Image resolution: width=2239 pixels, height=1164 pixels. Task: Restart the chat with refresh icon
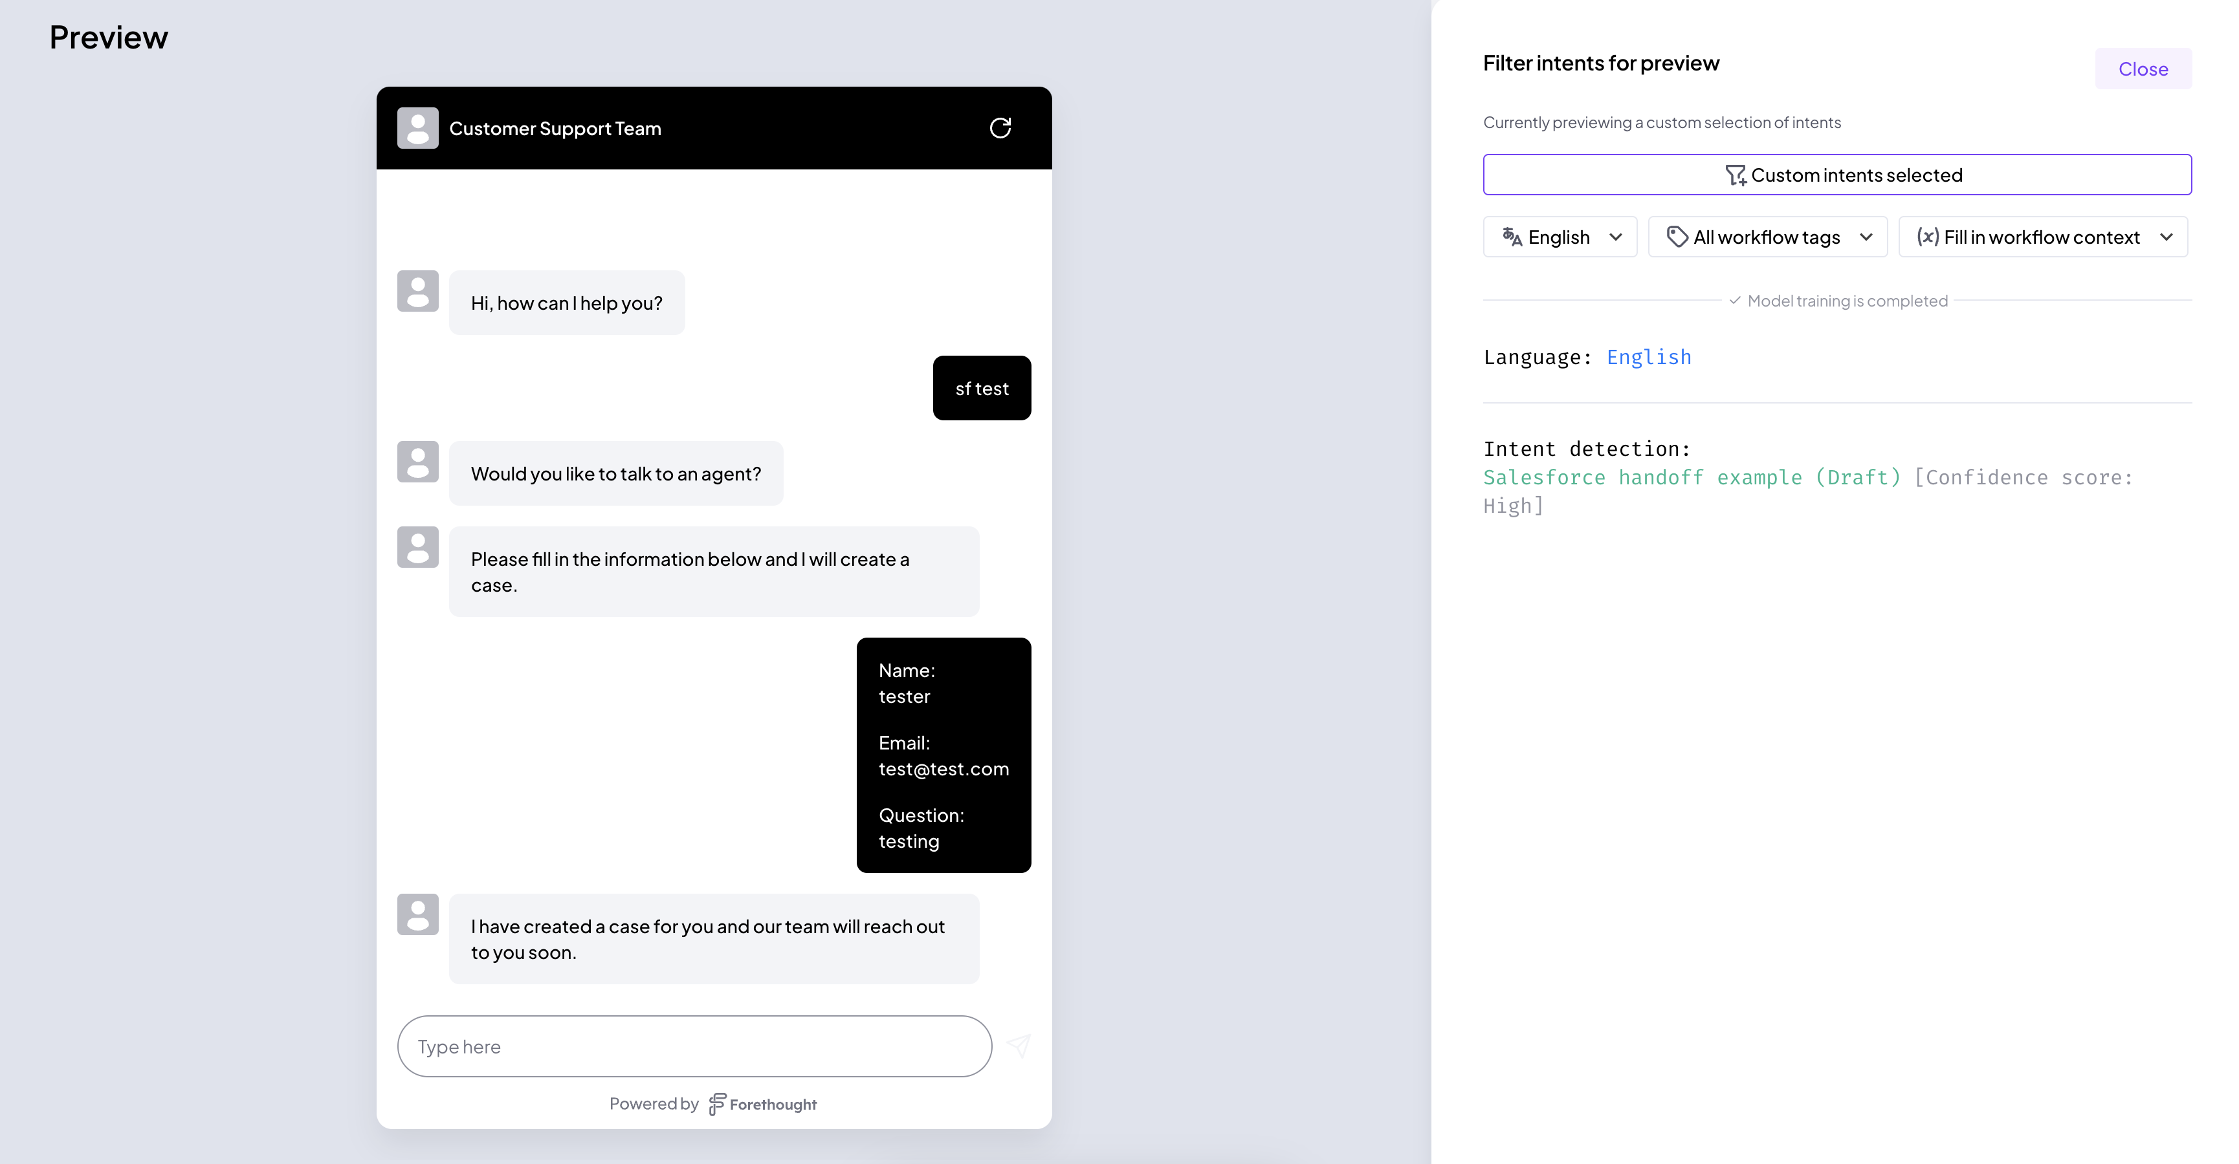click(x=1000, y=129)
